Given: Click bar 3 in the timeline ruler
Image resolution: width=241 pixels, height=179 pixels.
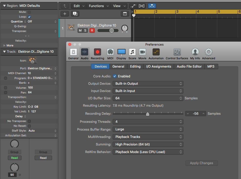Looking at the screenshot, I should tap(177, 12).
